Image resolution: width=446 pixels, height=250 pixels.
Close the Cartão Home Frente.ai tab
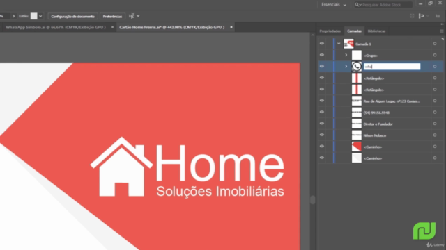tap(231, 27)
